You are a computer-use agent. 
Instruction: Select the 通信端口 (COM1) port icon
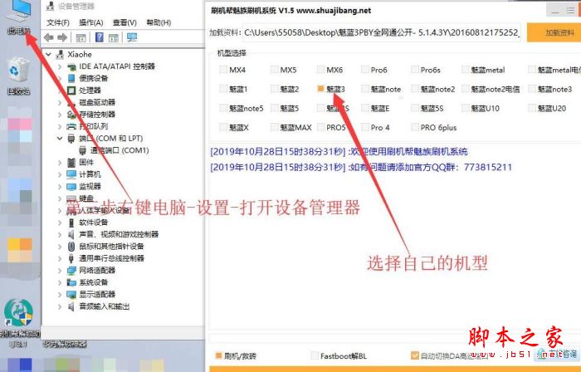pos(83,150)
